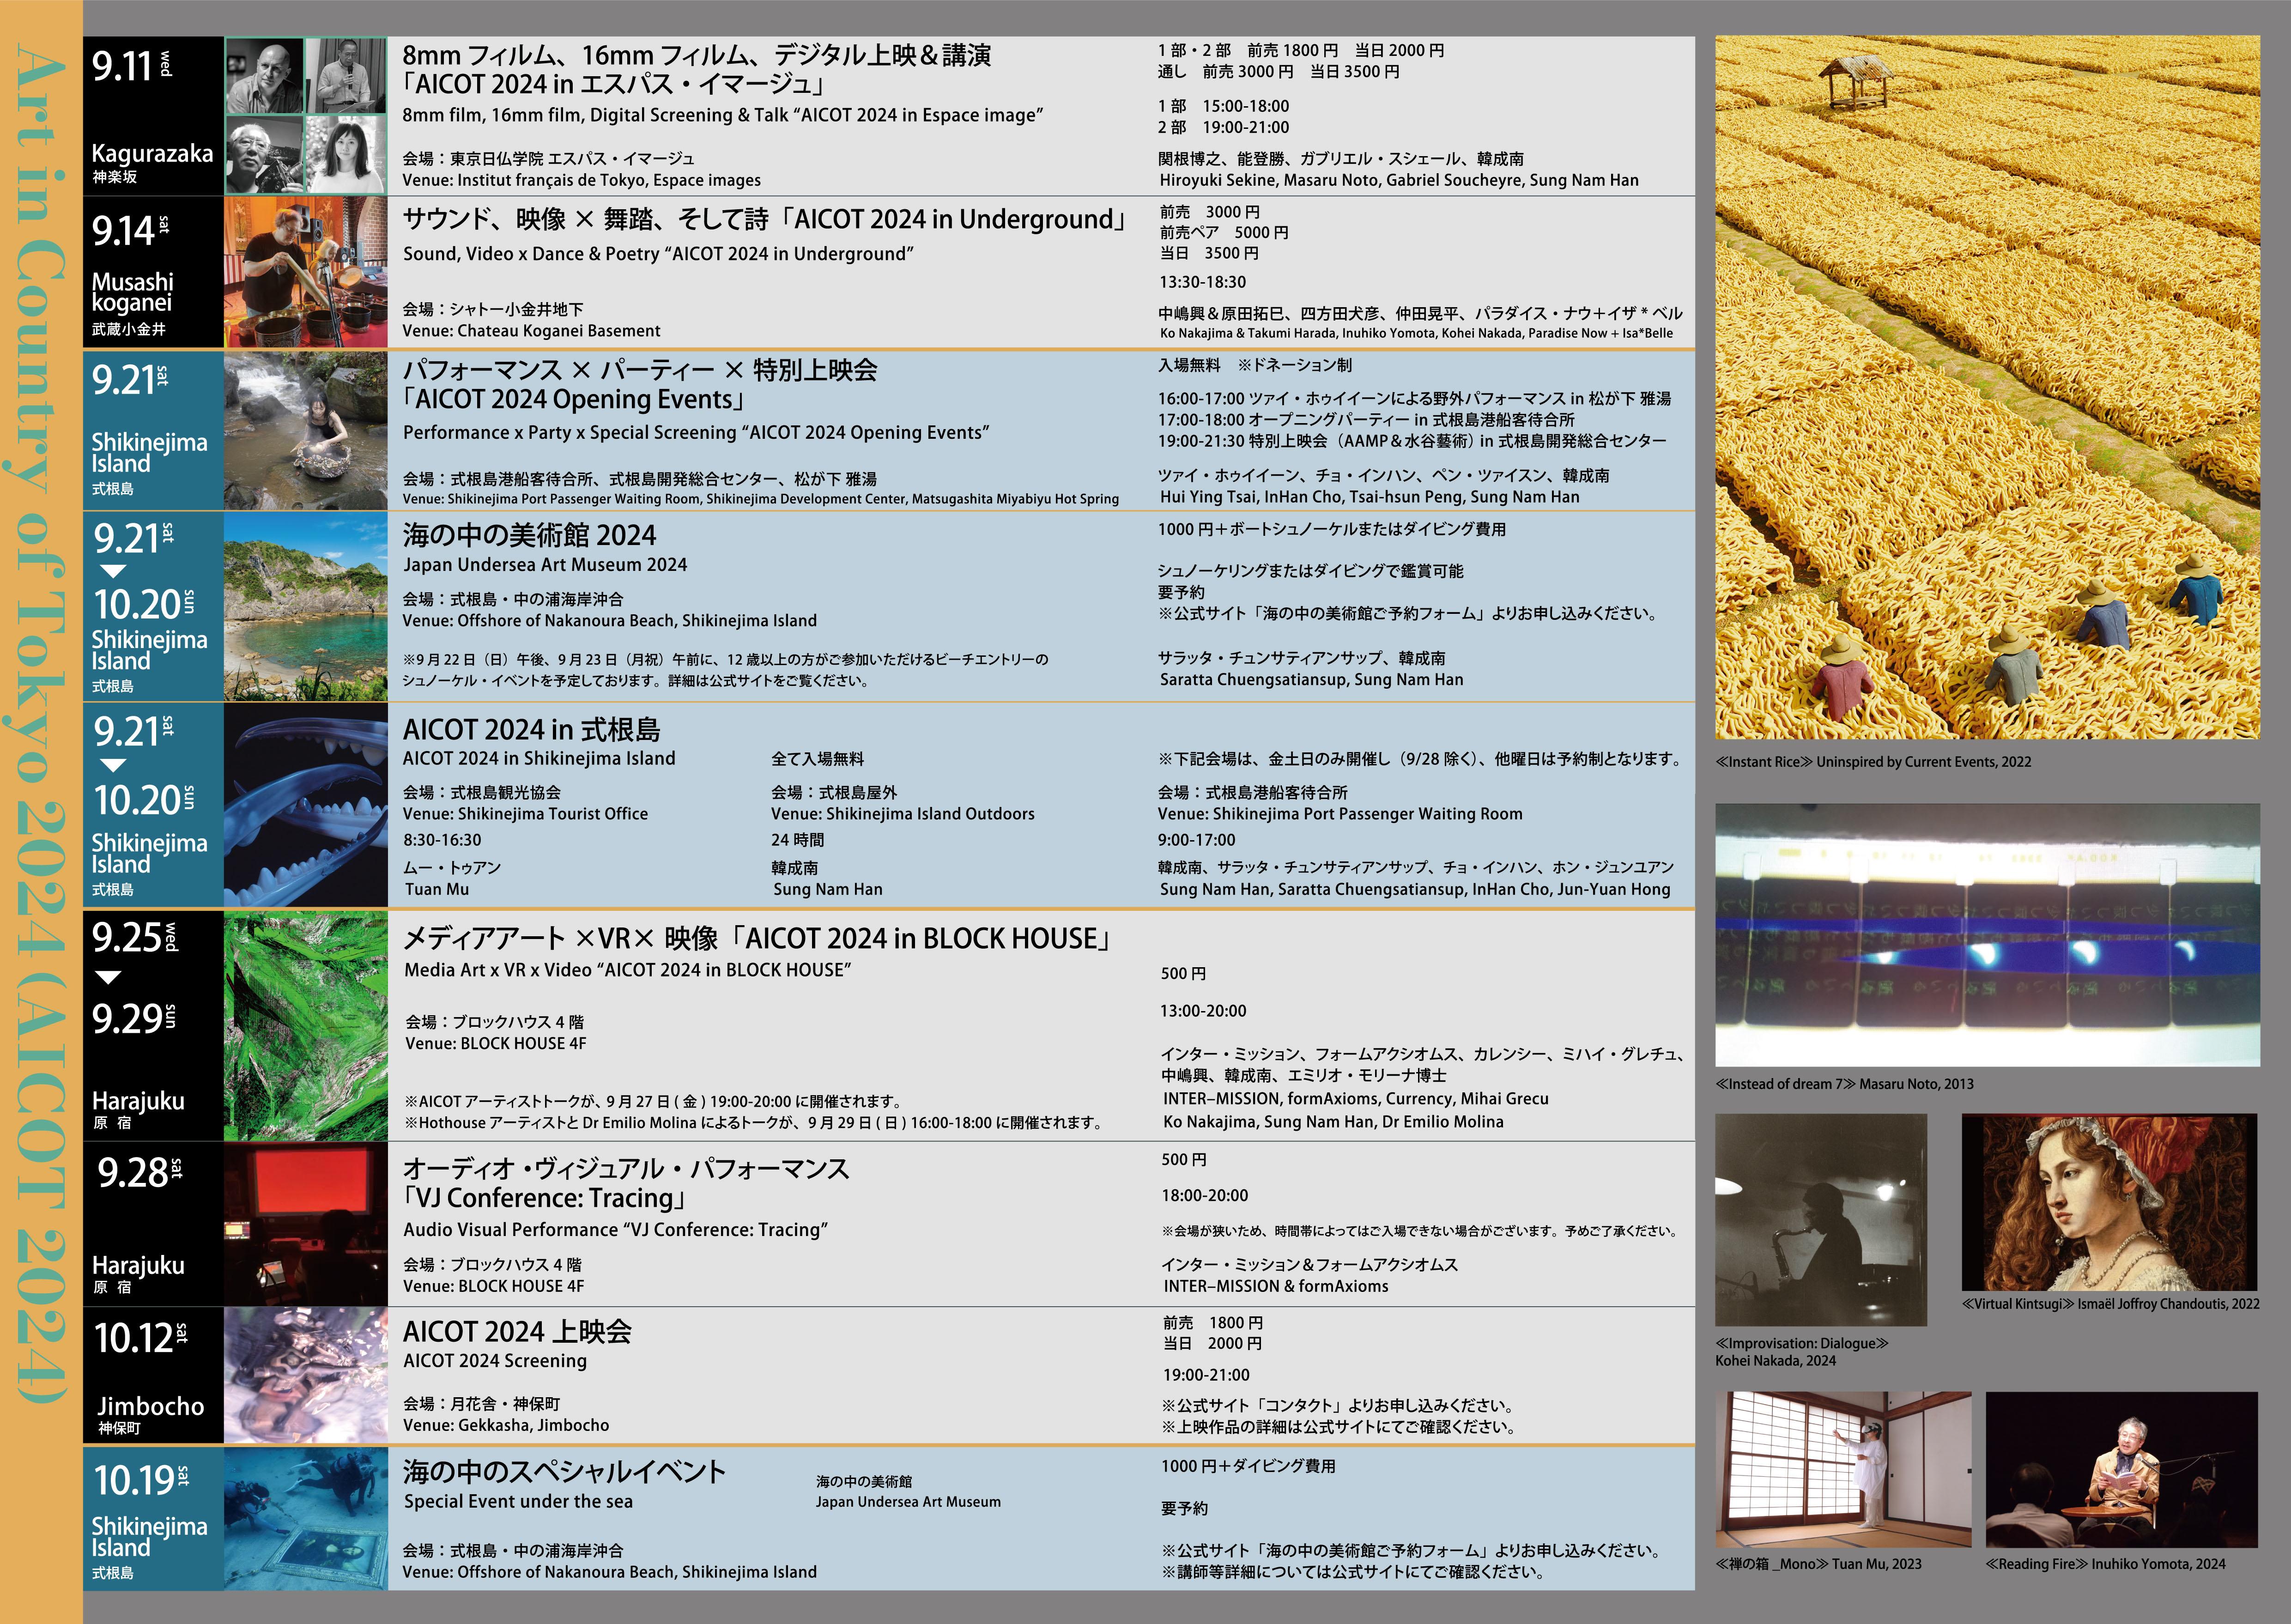Screen dimensions: 2291x1624
Task: Click the 9.11 Kagurazaka date block
Action: coord(152,116)
